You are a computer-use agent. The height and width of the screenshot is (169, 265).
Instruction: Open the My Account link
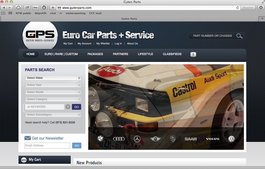pos(84,43)
